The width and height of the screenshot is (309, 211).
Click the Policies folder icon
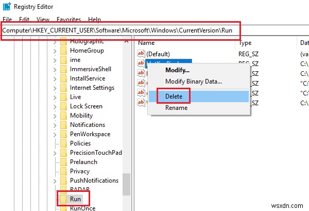tap(63, 143)
